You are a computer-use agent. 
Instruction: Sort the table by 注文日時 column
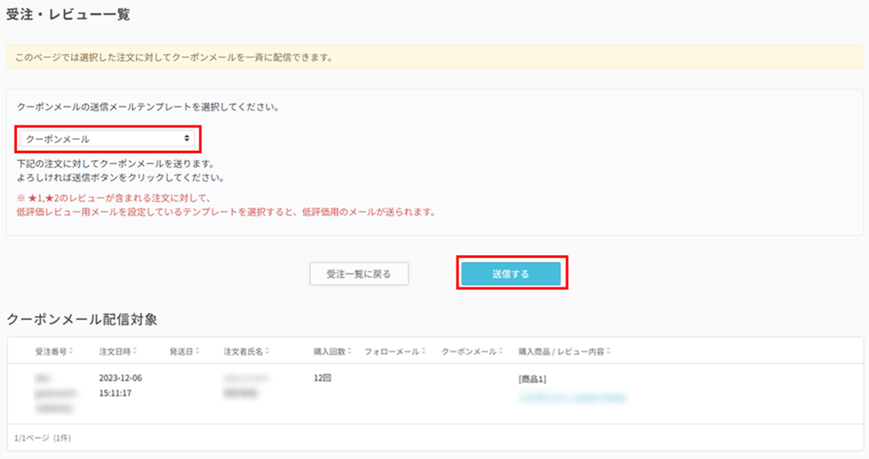136,351
